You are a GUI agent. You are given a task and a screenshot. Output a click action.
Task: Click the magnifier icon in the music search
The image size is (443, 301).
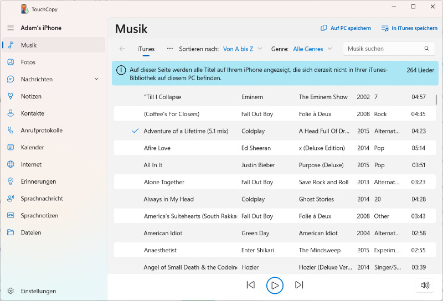(426, 49)
